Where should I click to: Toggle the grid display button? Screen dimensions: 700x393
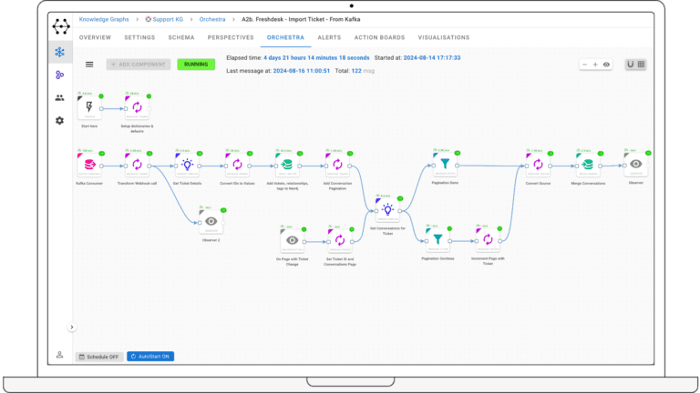click(x=642, y=65)
